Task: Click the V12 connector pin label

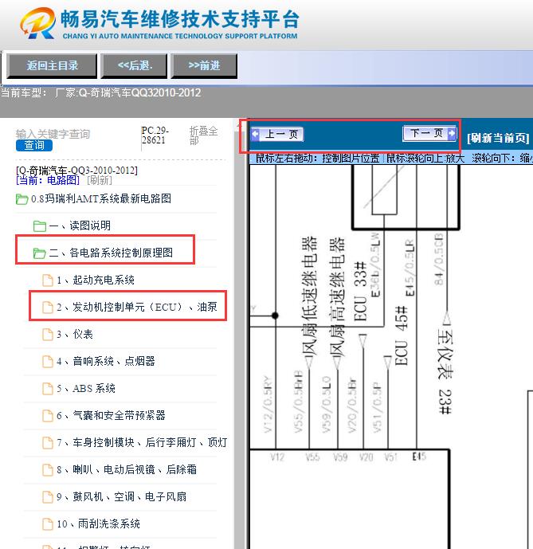Action: click(277, 457)
